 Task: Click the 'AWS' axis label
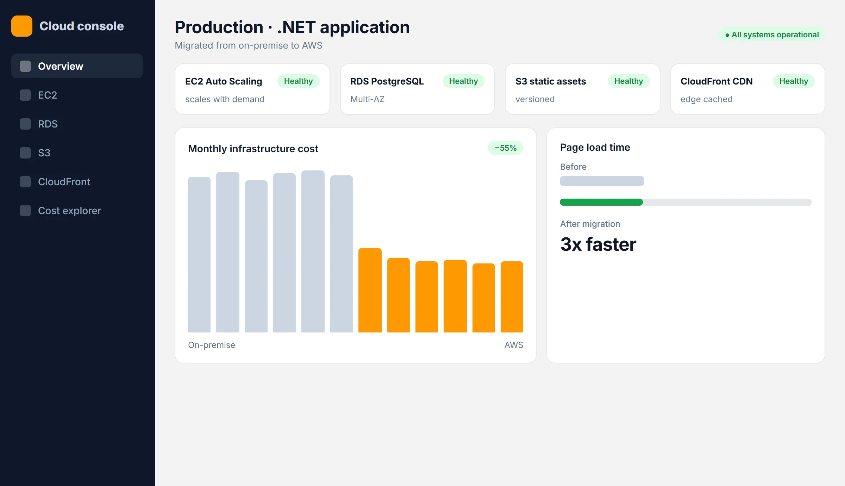click(514, 345)
